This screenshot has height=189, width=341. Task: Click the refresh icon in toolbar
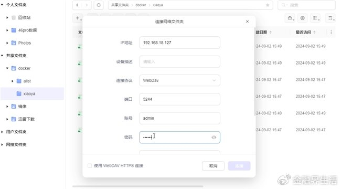pos(99,5)
